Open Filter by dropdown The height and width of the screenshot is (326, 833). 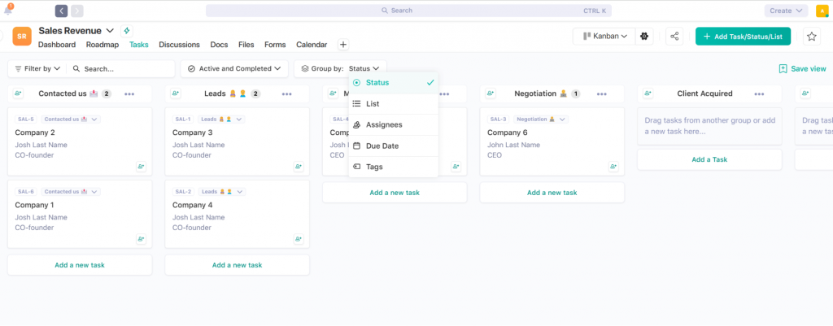[37, 68]
